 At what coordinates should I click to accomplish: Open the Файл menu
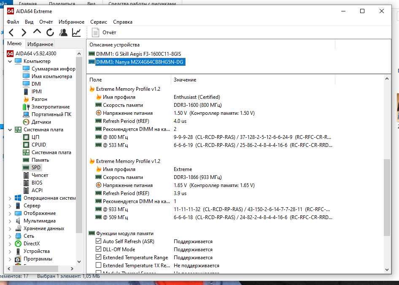coord(13,22)
